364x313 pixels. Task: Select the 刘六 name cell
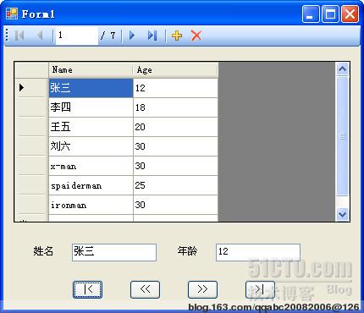coord(91,146)
